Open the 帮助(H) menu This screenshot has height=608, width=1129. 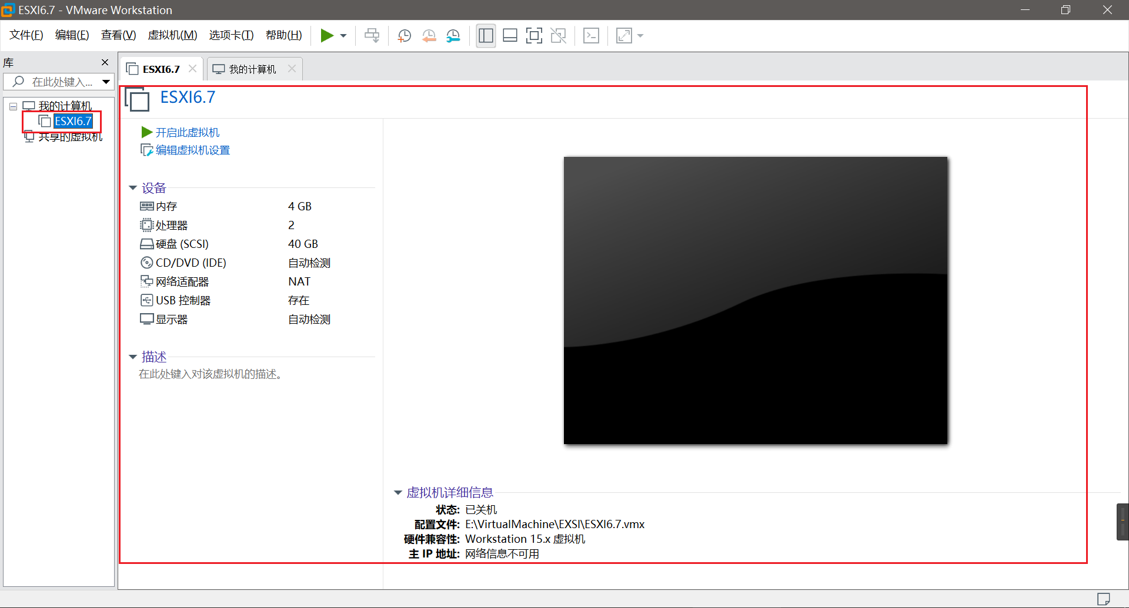(283, 35)
